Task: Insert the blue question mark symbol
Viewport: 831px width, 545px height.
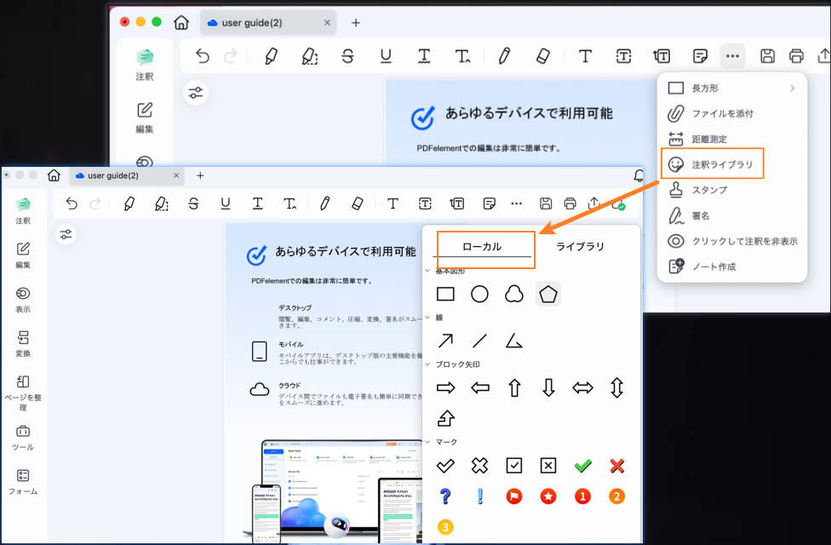Action: (444, 496)
